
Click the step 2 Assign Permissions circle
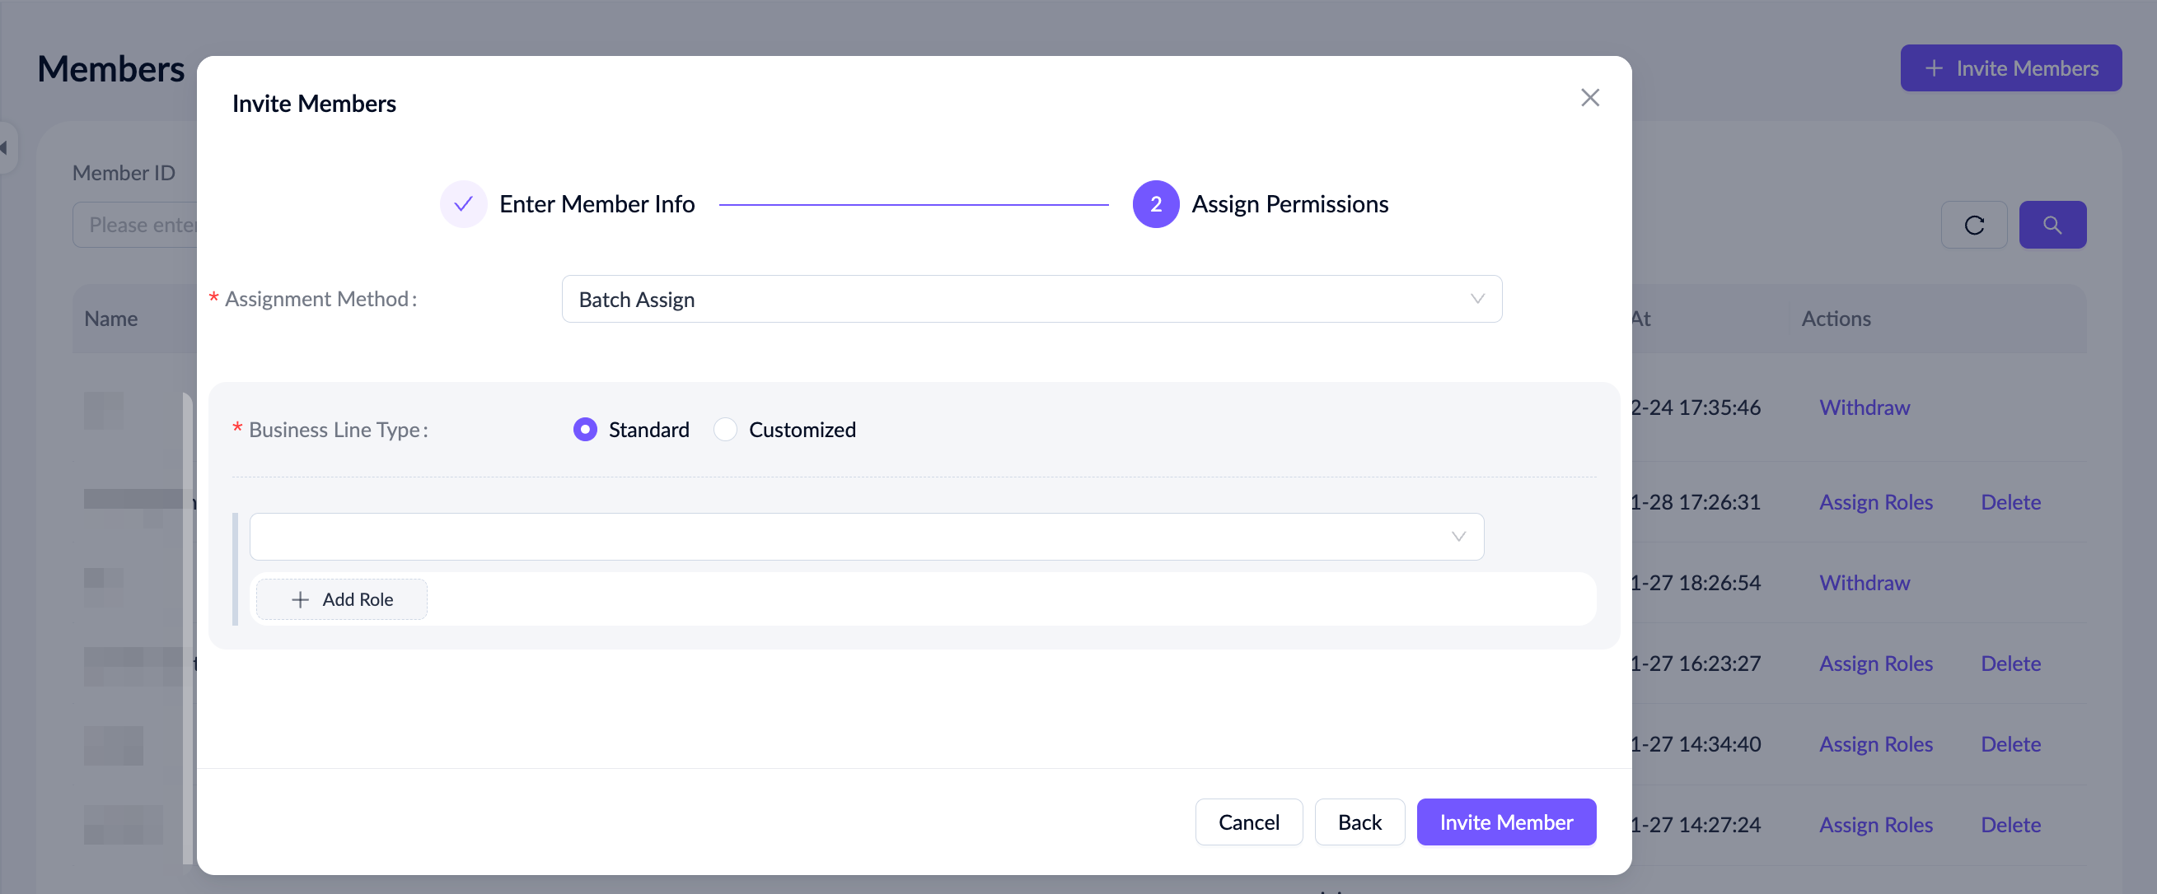click(1155, 204)
